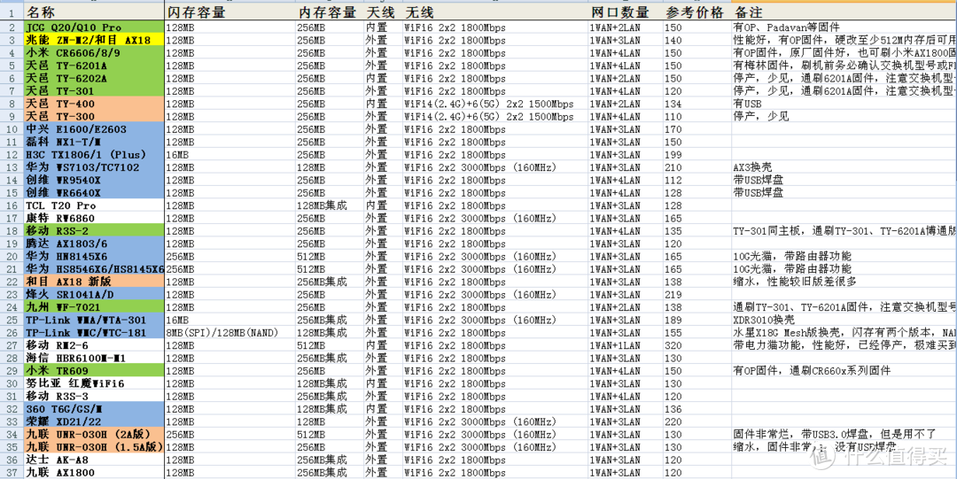Image resolution: width=957 pixels, height=479 pixels.
Task: Select row header 10
Action: tap(12, 129)
